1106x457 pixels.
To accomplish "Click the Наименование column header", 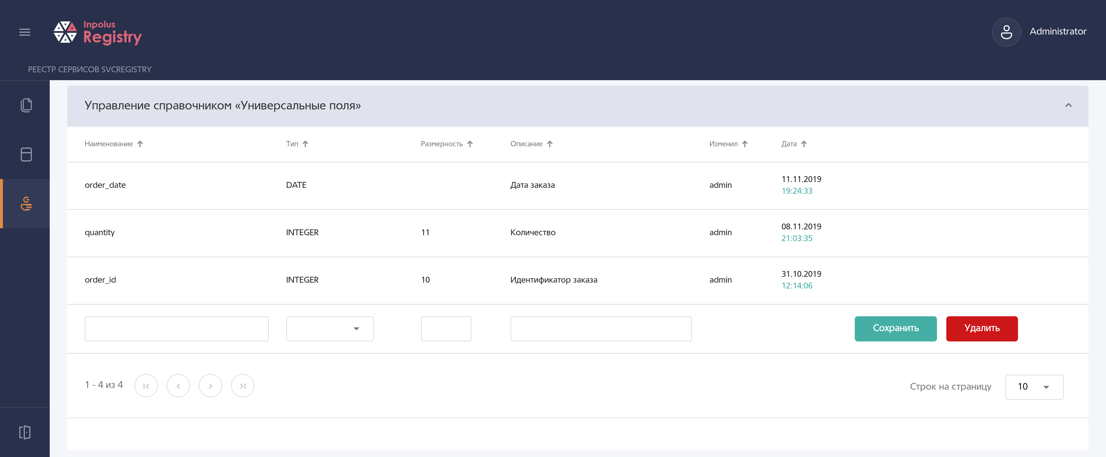I will (x=108, y=144).
